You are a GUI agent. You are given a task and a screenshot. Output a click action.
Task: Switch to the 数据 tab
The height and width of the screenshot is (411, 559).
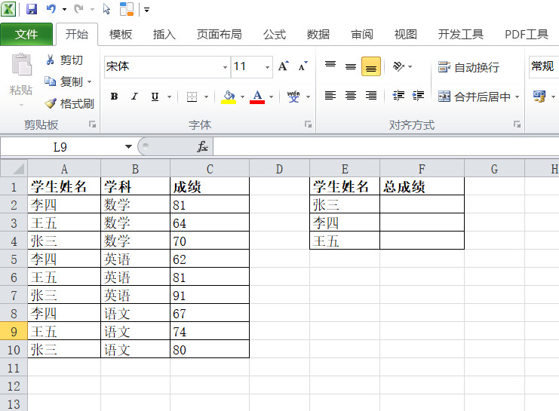[x=318, y=34]
